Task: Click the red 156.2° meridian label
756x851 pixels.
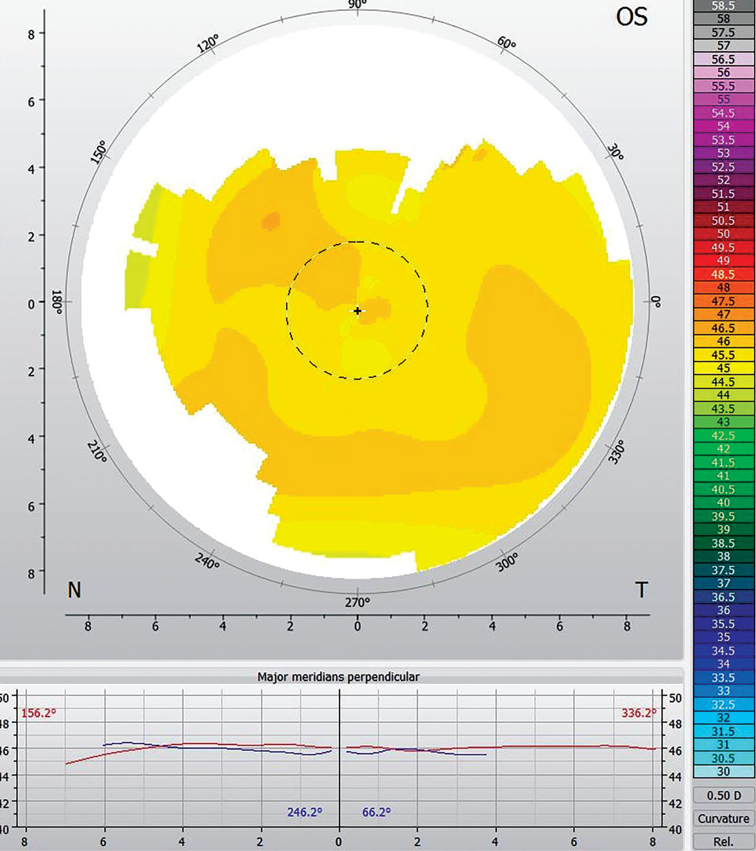Action: click(38, 713)
